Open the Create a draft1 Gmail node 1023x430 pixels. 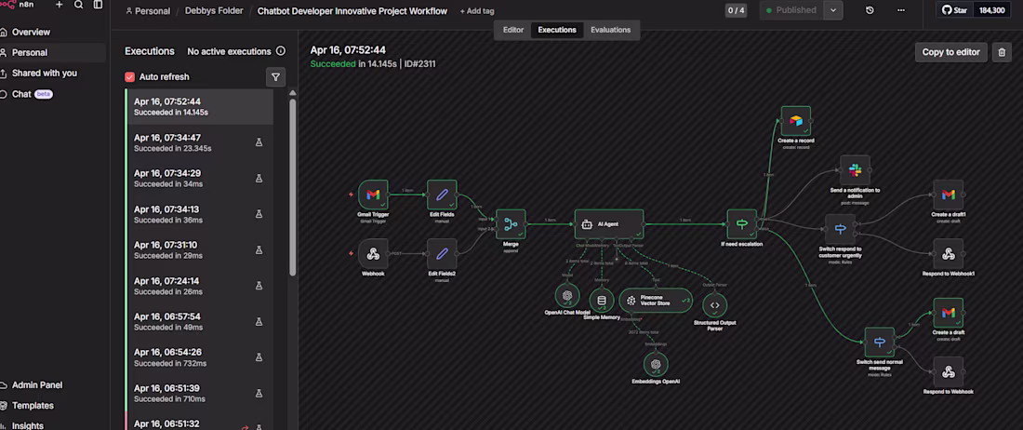coord(949,195)
